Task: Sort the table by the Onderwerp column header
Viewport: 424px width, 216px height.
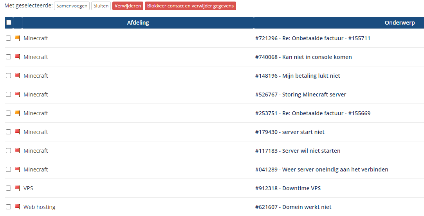Action: [399, 23]
